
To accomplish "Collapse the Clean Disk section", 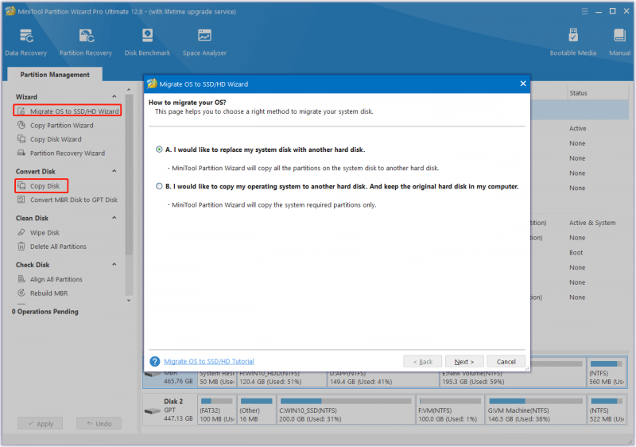I will [x=114, y=217].
